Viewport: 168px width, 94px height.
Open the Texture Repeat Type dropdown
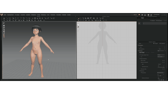pos(161,55)
